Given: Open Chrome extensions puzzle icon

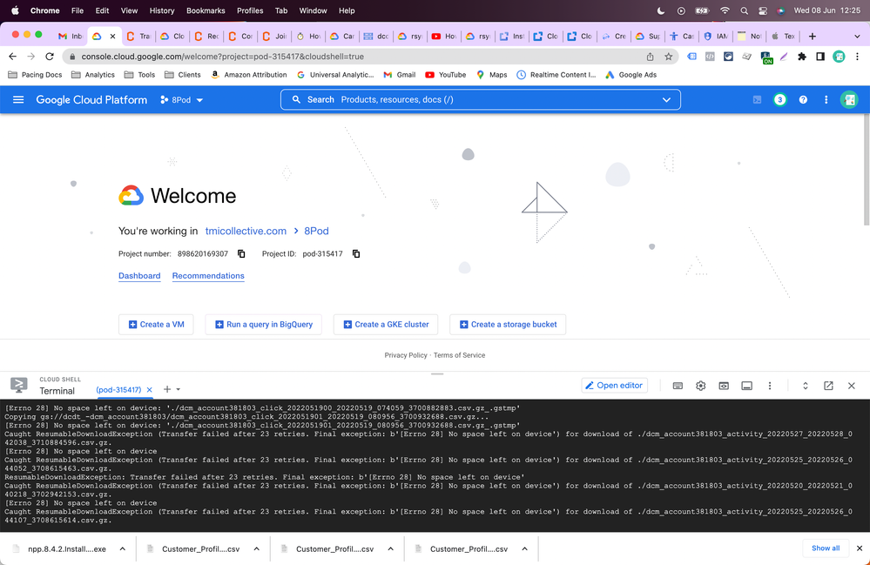Looking at the screenshot, I should coord(802,57).
